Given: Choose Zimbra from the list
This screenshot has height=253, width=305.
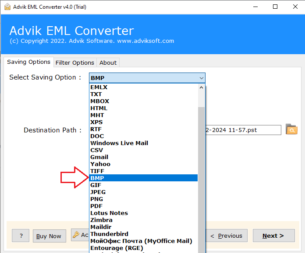Looking at the screenshot, I should tap(143, 220).
